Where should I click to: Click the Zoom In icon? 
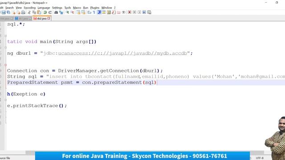point(67,12)
